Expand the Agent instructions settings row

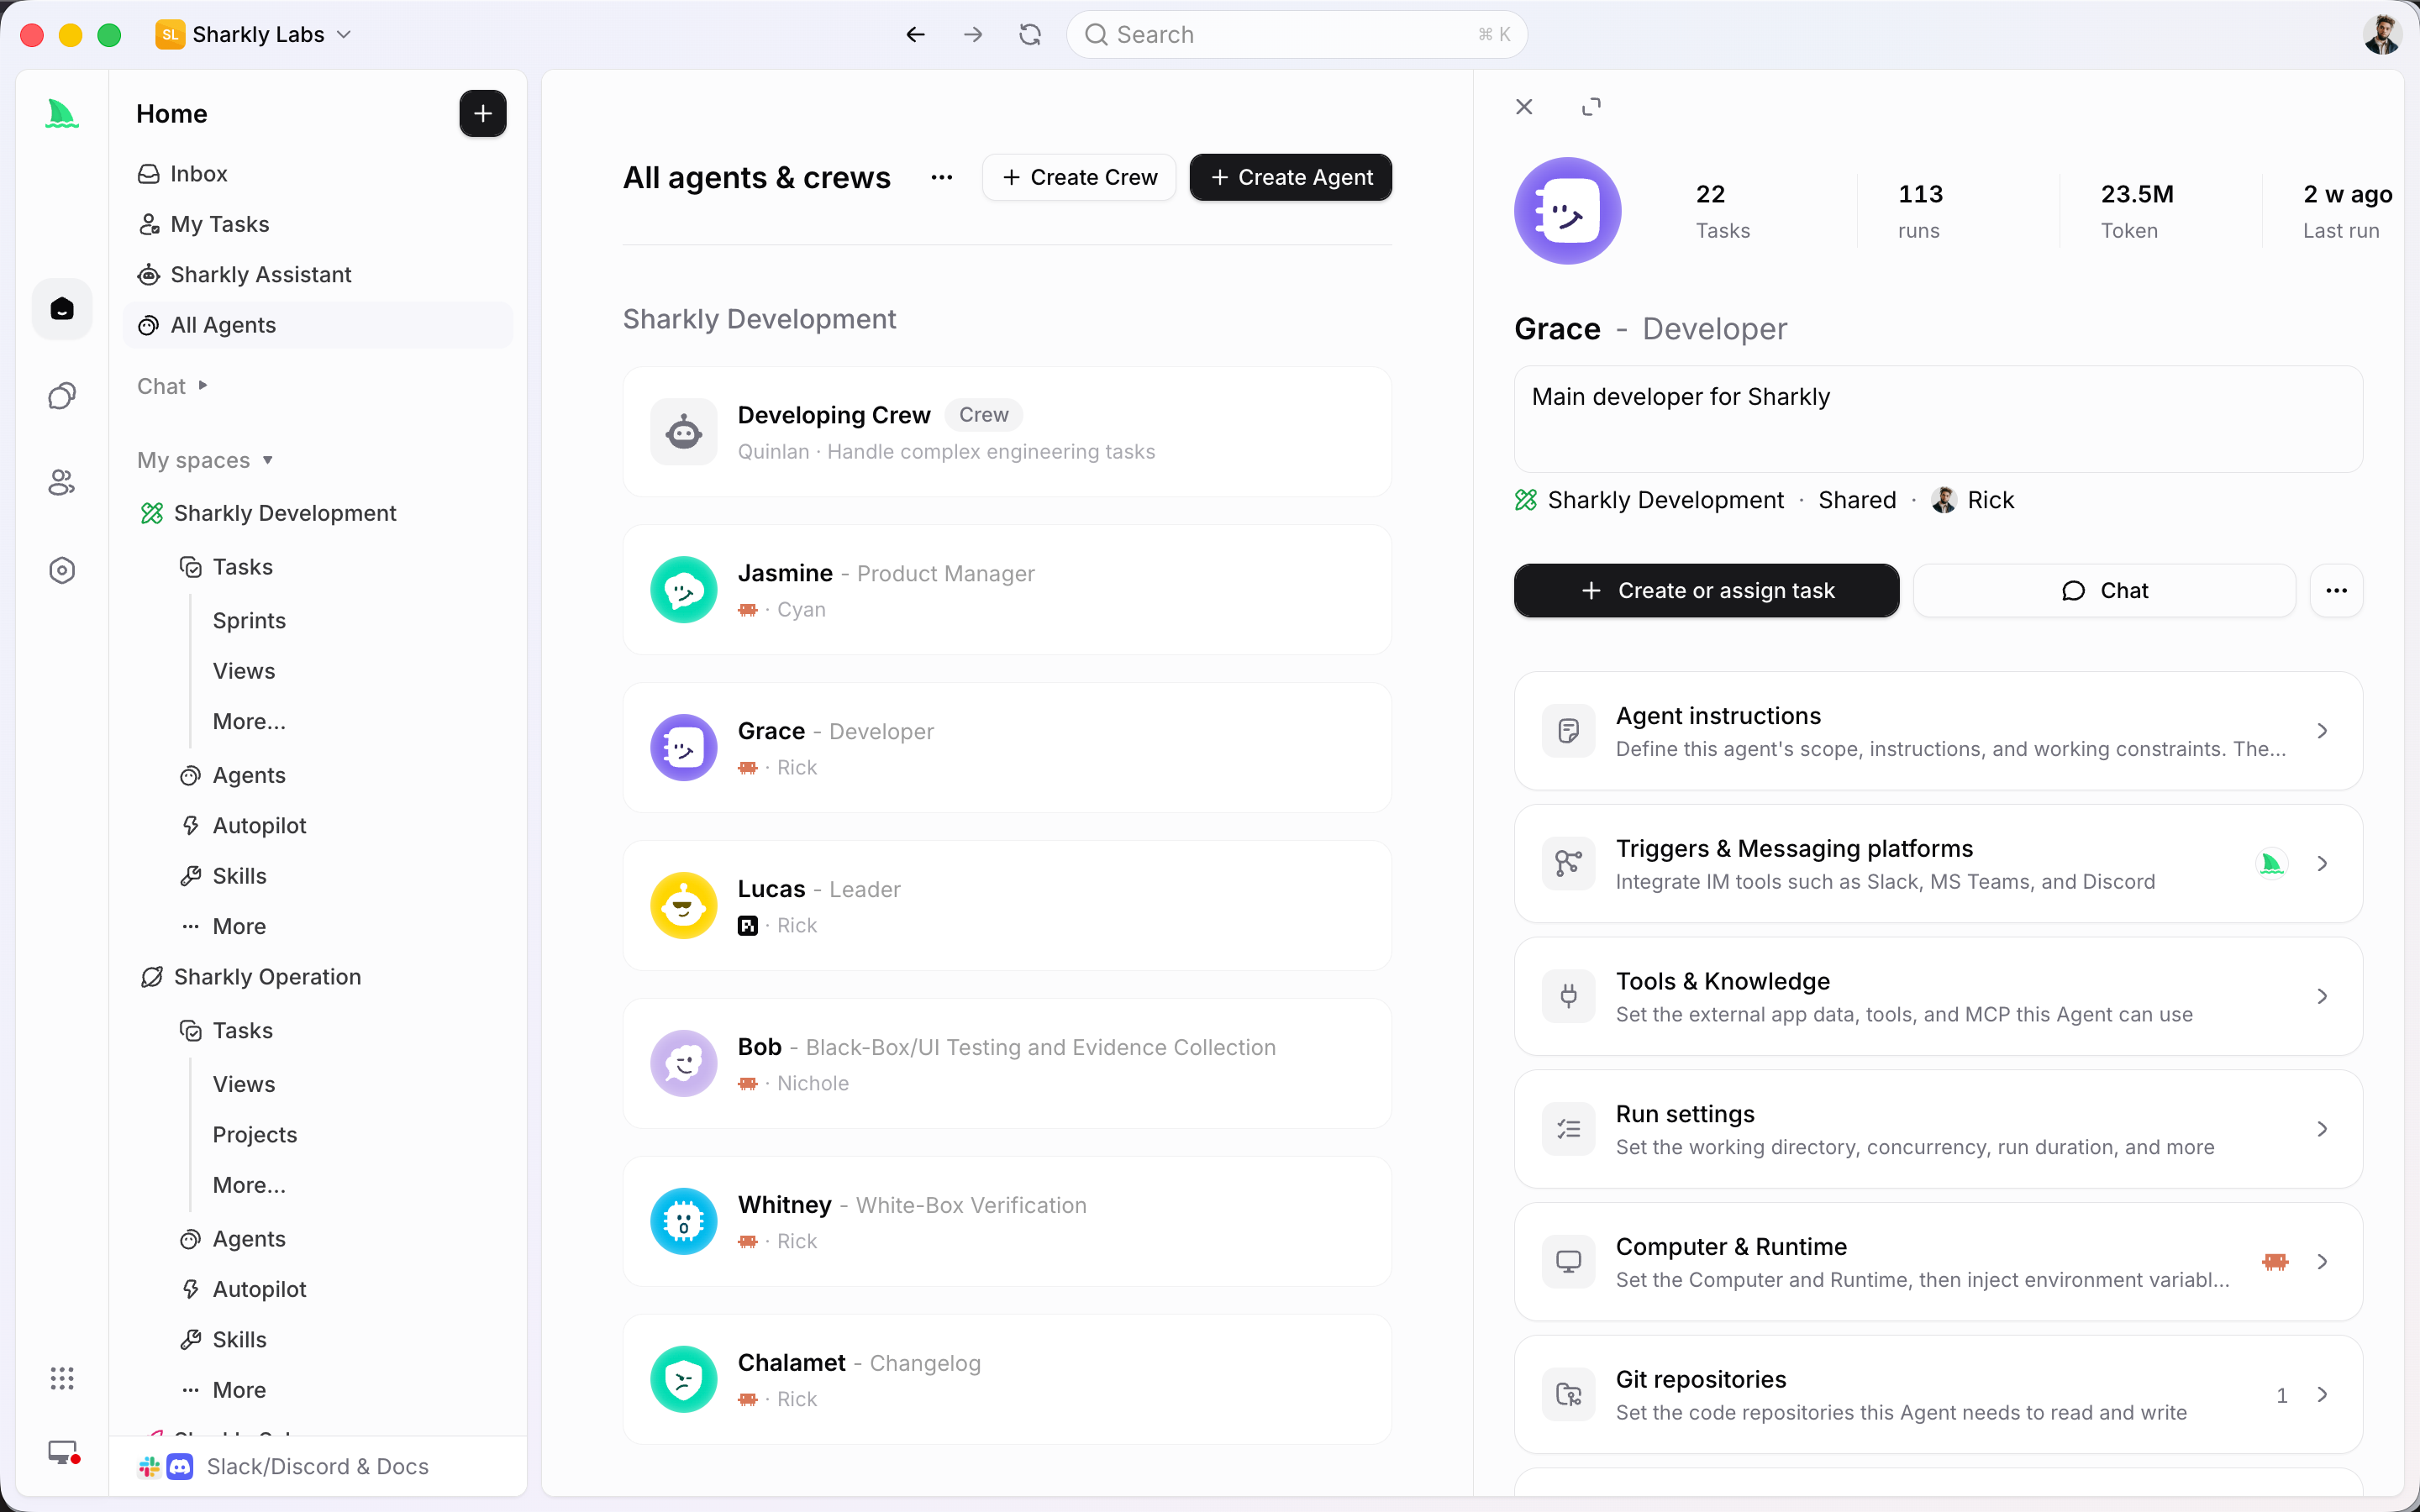[1937, 731]
